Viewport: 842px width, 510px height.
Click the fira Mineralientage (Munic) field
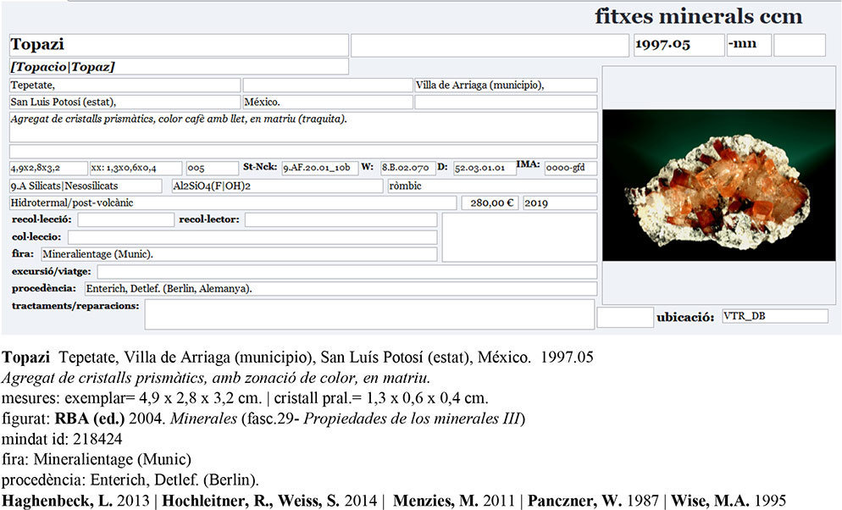(x=238, y=254)
